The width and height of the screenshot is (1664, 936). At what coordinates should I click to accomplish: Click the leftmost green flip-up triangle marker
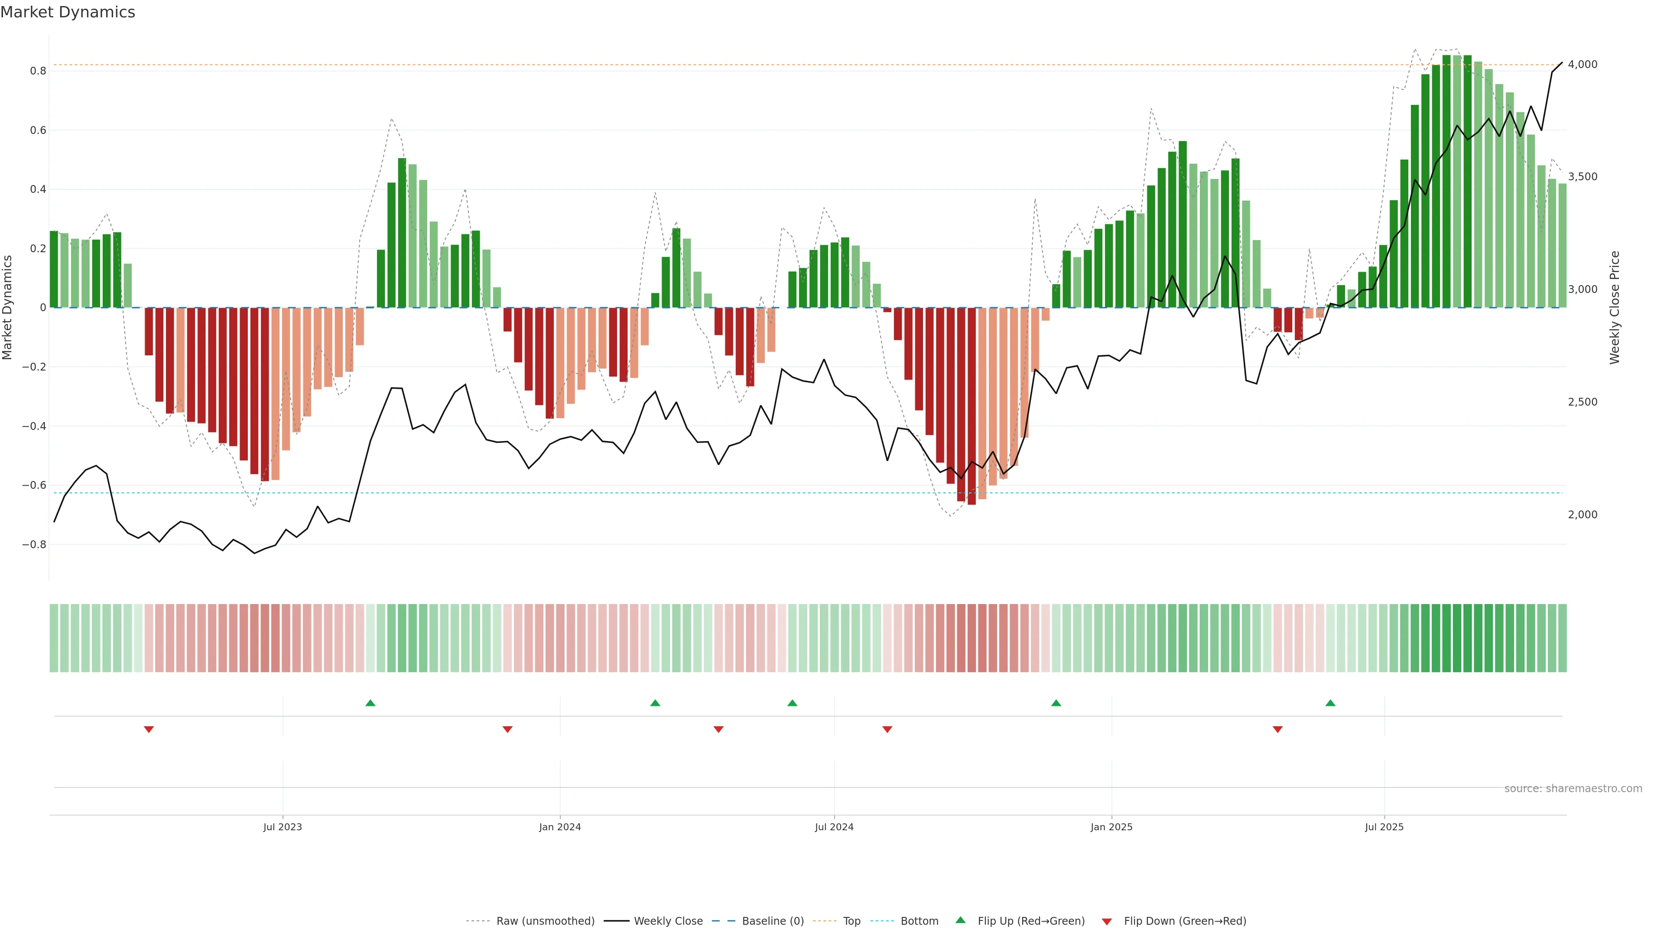click(370, 703)
